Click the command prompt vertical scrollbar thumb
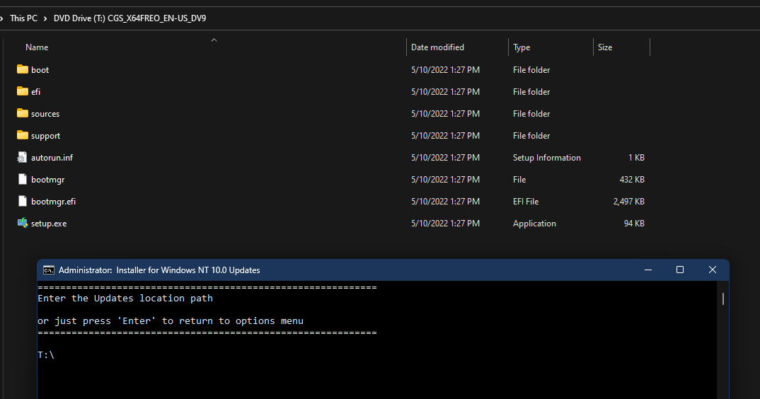This screenshot has height=399, width=760. tap(722, 299)
